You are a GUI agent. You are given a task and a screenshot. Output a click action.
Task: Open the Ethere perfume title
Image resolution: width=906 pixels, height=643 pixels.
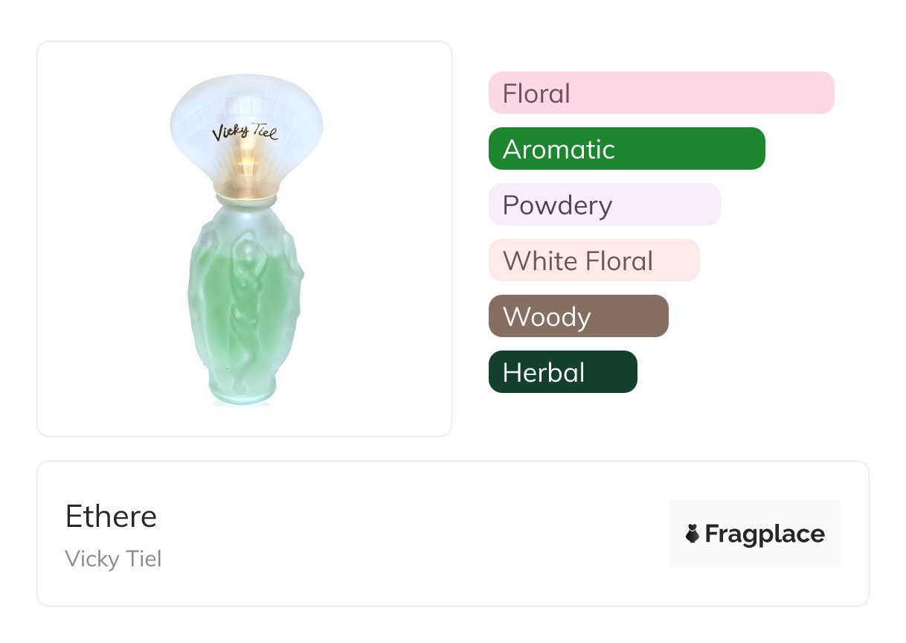tap(111, 516)
